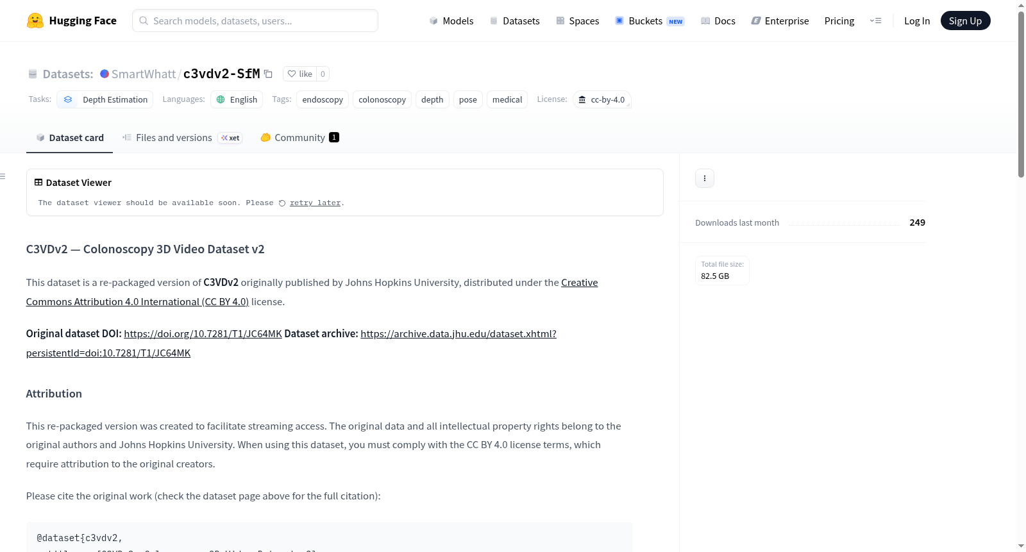Go to Datasets in top navigation
This screenshot has width=1026, height=552.
coord(515,21)
